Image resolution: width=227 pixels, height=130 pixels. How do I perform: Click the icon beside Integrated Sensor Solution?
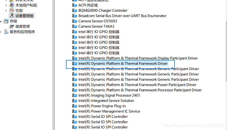pyautogui.click(x=74, y=101)
